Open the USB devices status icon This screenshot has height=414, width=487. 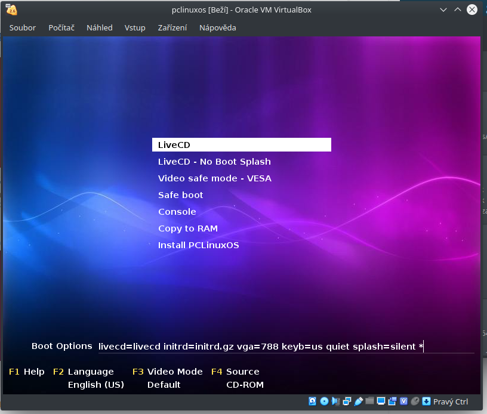pyautogui.click(x=357, y=401)
